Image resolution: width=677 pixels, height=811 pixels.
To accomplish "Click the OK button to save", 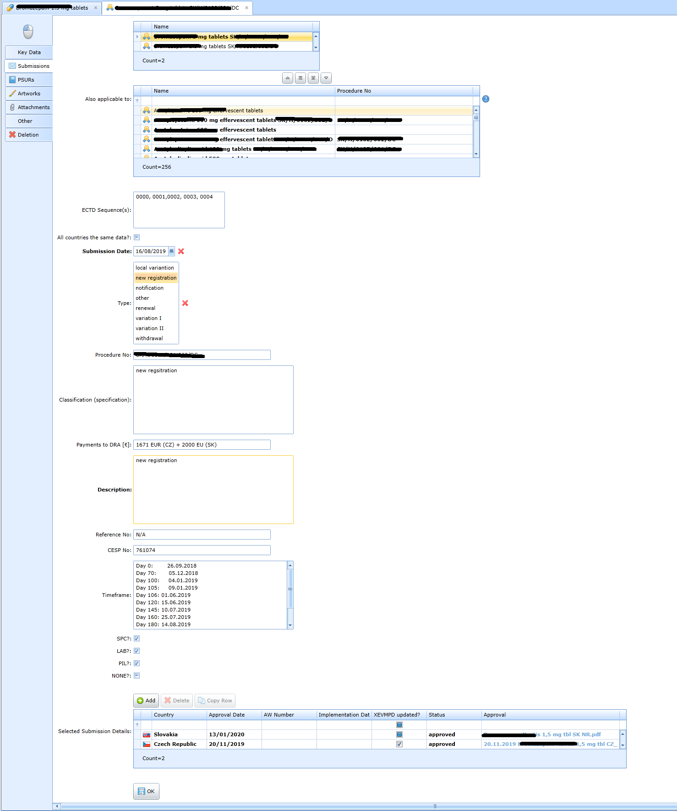I will click(x=146, y=791).
